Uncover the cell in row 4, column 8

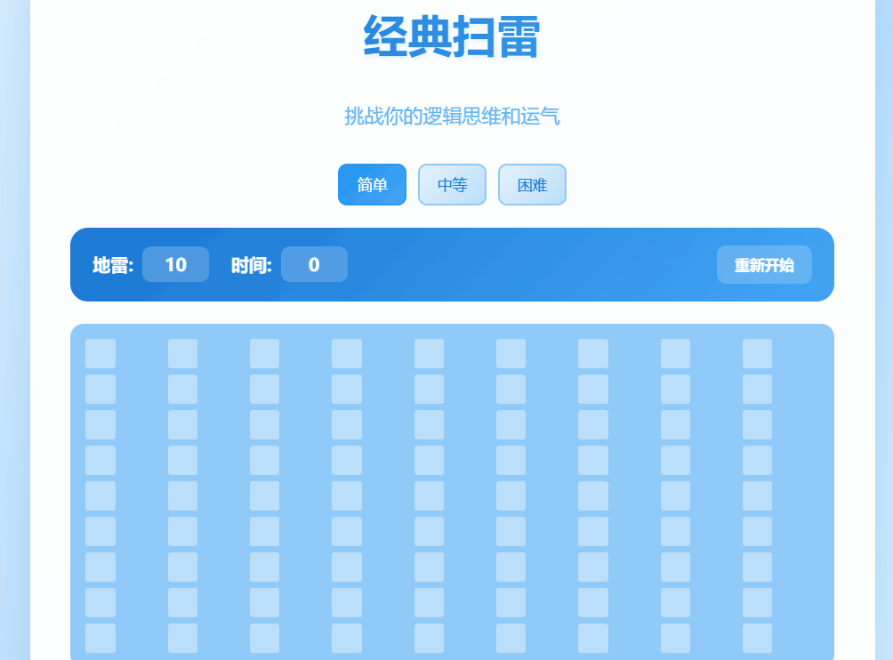point(675,460)
